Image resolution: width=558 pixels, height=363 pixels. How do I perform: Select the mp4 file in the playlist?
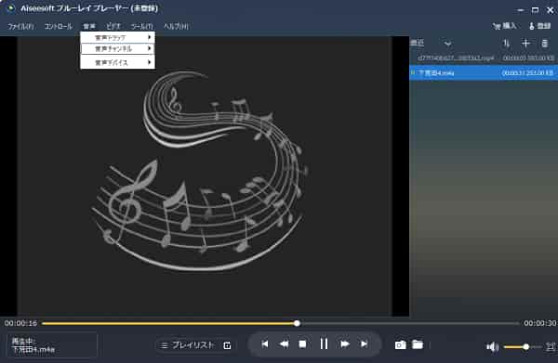pos(484,58)
